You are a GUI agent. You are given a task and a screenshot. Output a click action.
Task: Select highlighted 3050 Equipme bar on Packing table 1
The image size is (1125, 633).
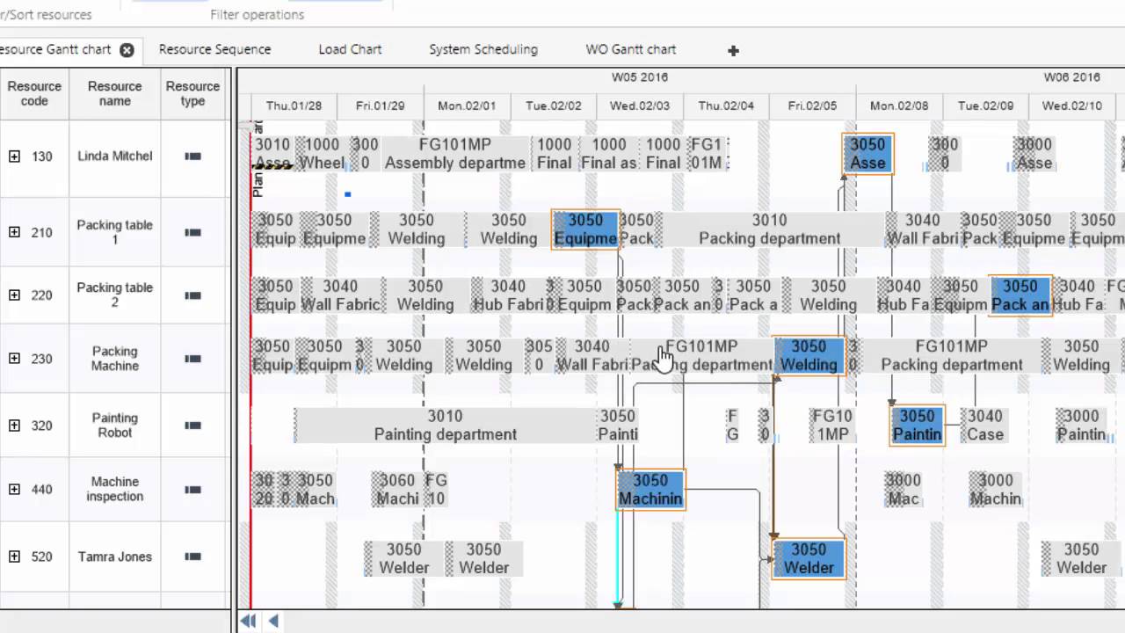(585, 229)
